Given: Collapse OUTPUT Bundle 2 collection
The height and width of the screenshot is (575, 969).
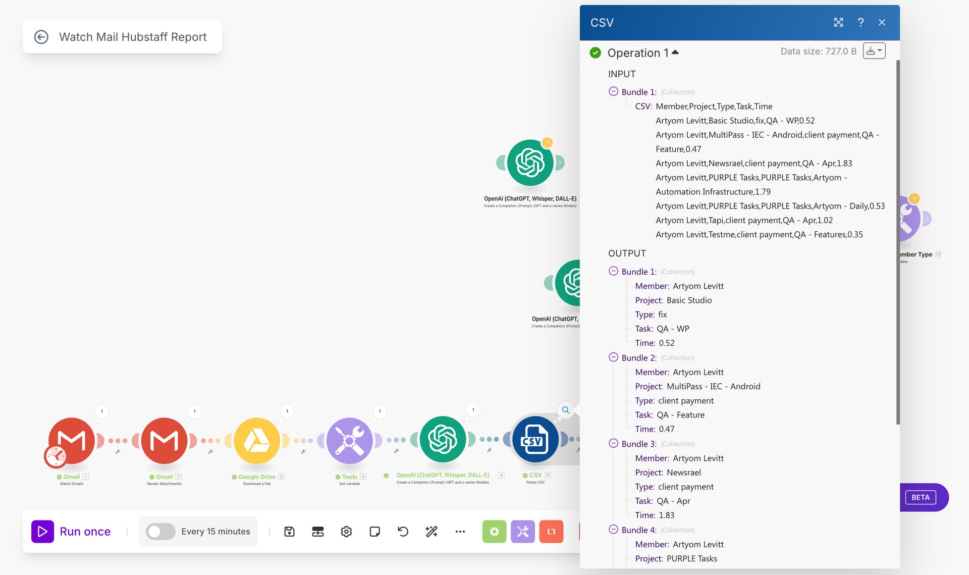Looking at the screenshot, I should click(x=613, y=357).
